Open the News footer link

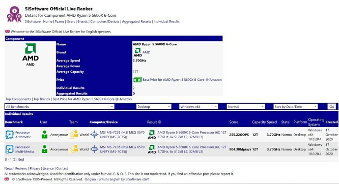9,168
